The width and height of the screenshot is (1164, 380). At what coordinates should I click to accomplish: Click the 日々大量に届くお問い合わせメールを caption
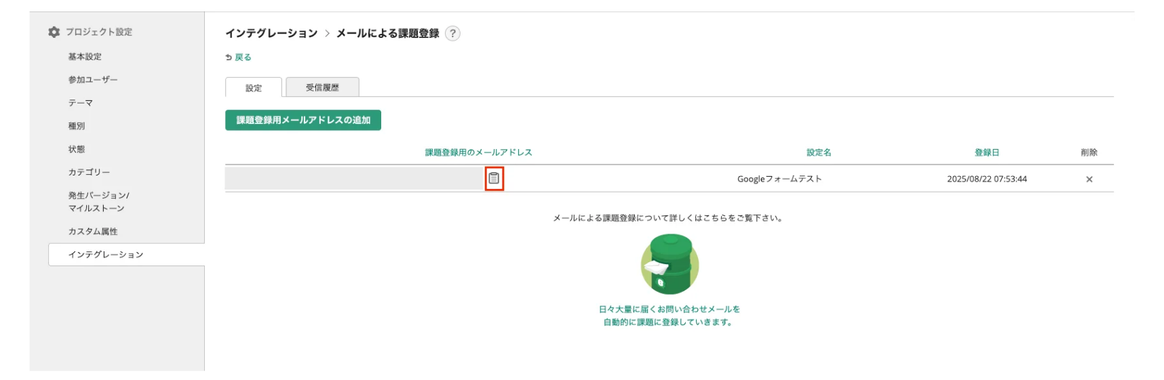(x=669, y=309)
